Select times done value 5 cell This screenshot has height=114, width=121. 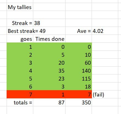[49, 55]
